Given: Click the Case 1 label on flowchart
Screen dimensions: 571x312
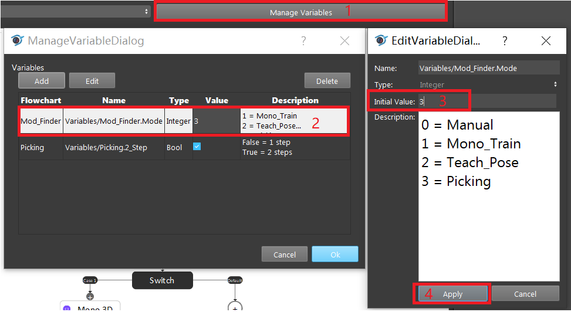Looking at the screenshot, I should (90, 280).
